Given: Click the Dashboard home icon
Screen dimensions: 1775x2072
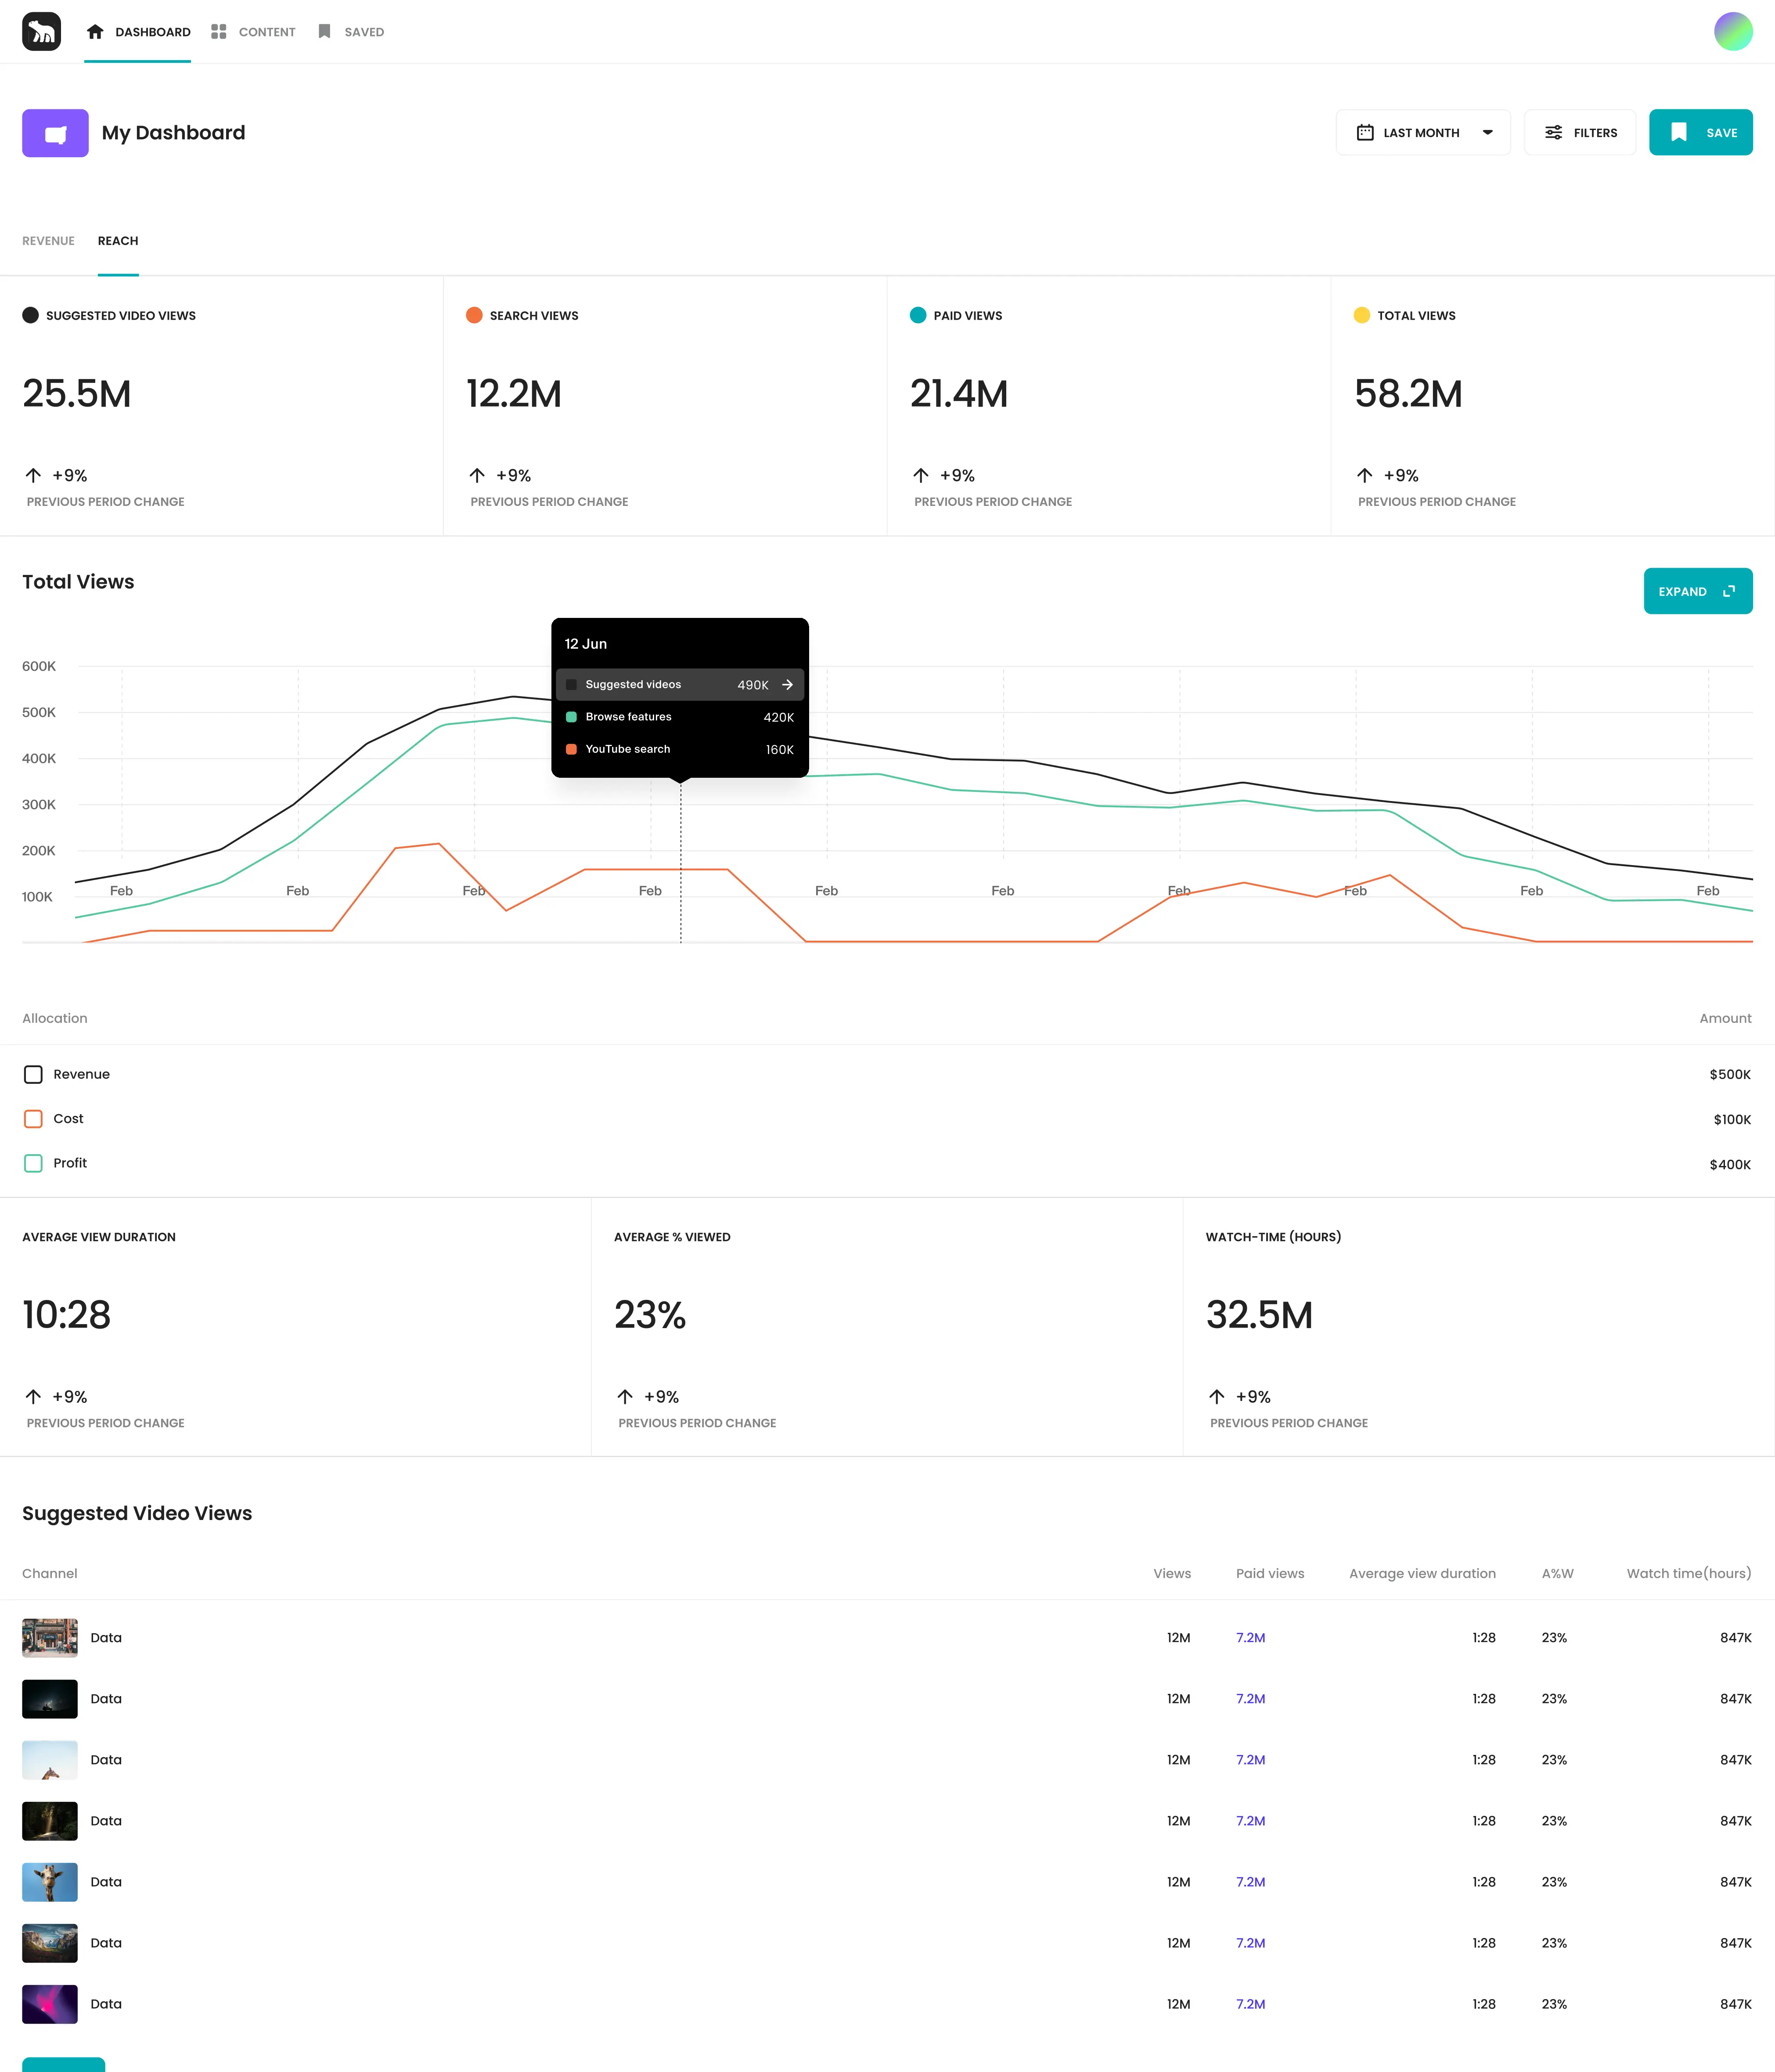Looking at the screenshot, I should point(95,32).
